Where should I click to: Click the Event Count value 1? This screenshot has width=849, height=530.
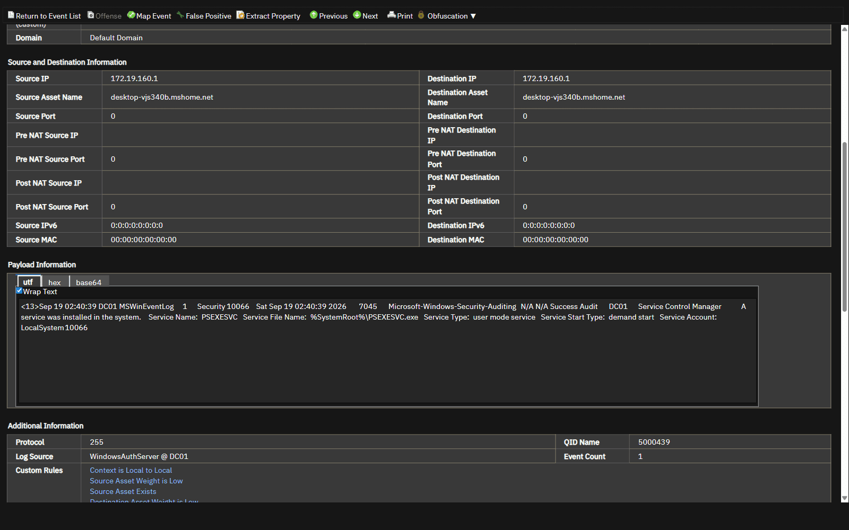[640, 456]
